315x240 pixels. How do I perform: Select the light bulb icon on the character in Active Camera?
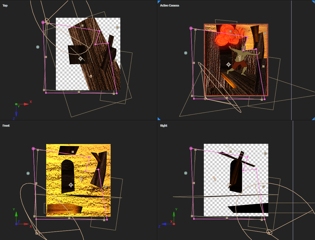click(240, 58)
